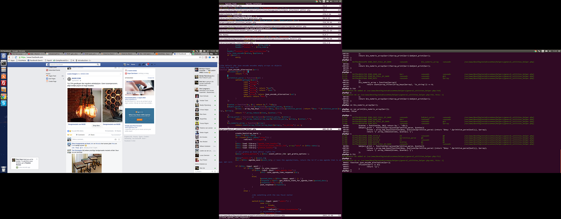This screenshot has width=561, height=219.
Task: Open Ubuntu Dash from the launcher
Action: tap(4, 56)
